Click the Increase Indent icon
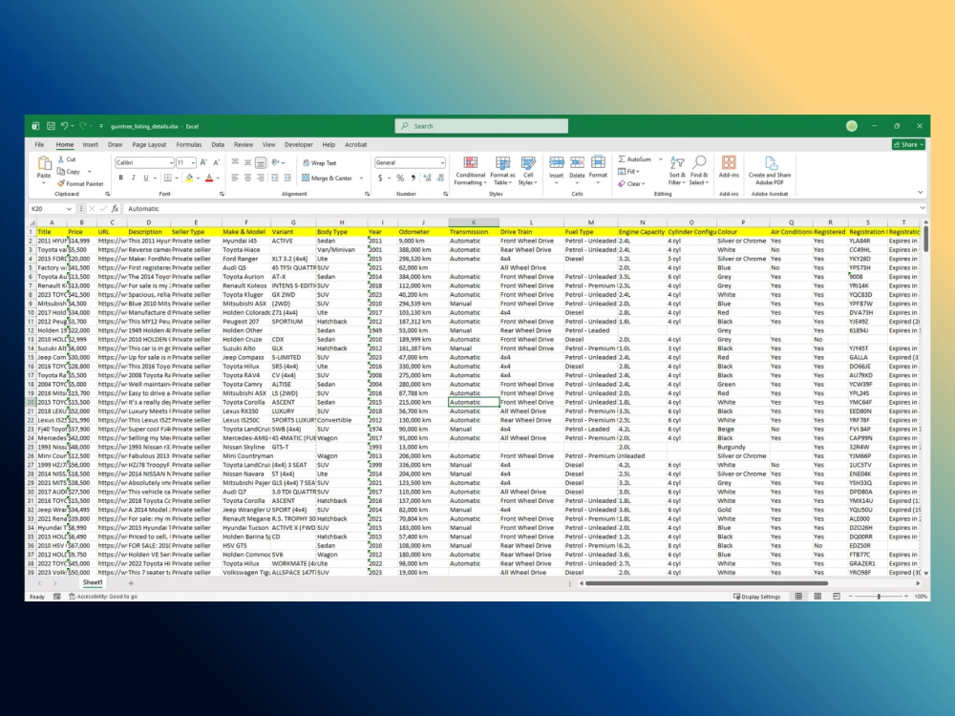Screen dimensions: 955x716 pos(287,178)
